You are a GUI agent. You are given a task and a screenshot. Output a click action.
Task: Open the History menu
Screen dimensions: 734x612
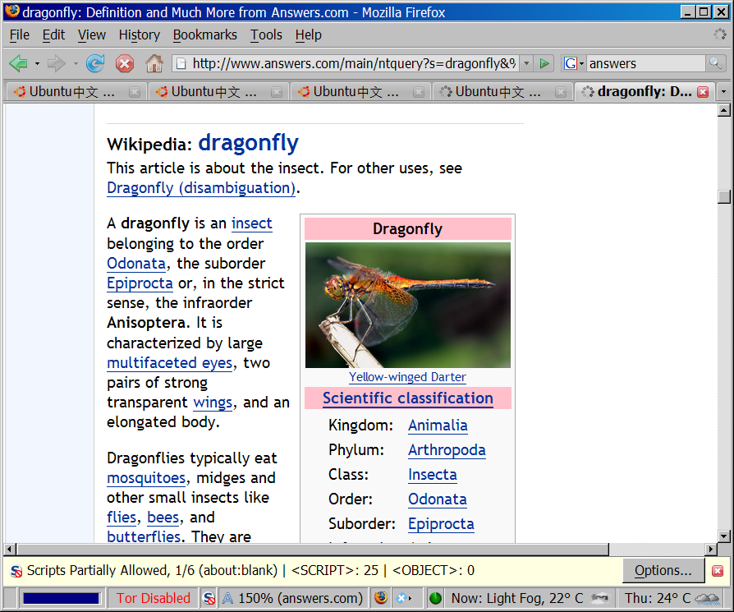click(x=140, y=35)
